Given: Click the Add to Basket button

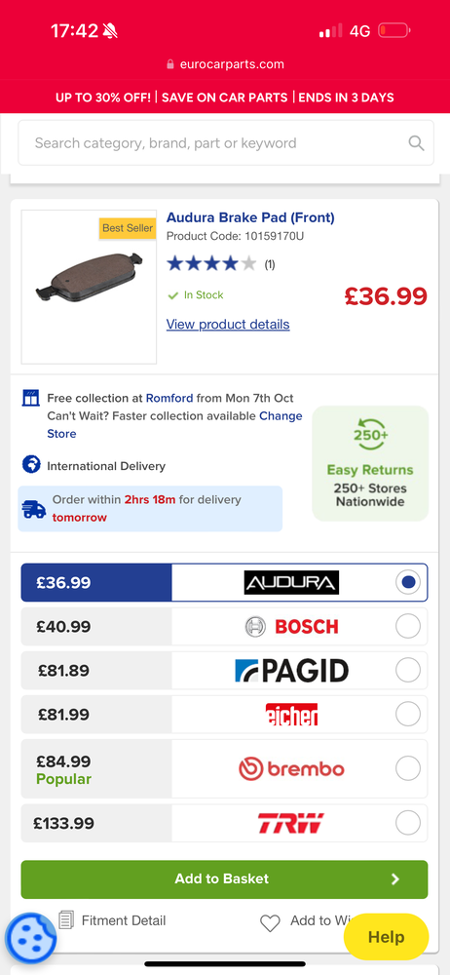Looking at the screenshot, I should [x=224, y=879].
